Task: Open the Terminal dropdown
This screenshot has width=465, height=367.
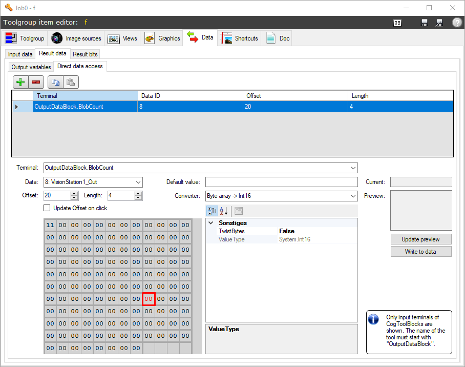Action: click(353, 168)
